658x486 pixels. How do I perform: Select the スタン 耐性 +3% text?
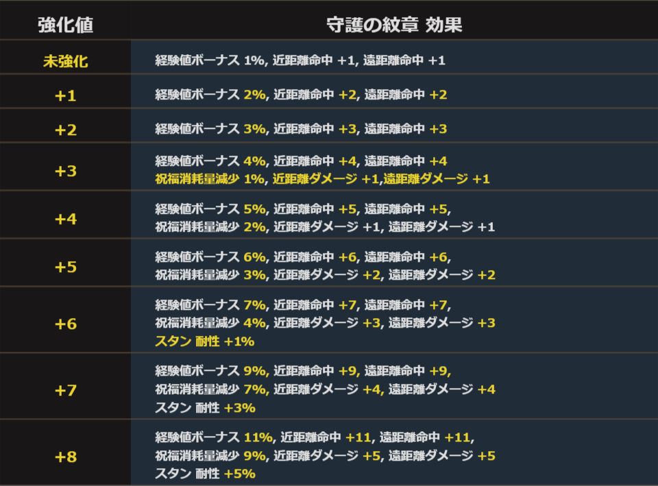click(205, 408)
